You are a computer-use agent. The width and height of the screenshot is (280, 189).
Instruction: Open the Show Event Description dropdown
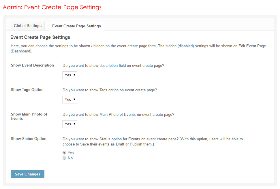70,75
